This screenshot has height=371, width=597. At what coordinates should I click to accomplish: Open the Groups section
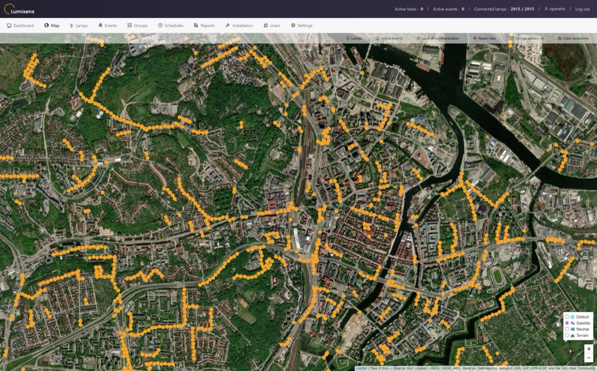click(137, 25)
